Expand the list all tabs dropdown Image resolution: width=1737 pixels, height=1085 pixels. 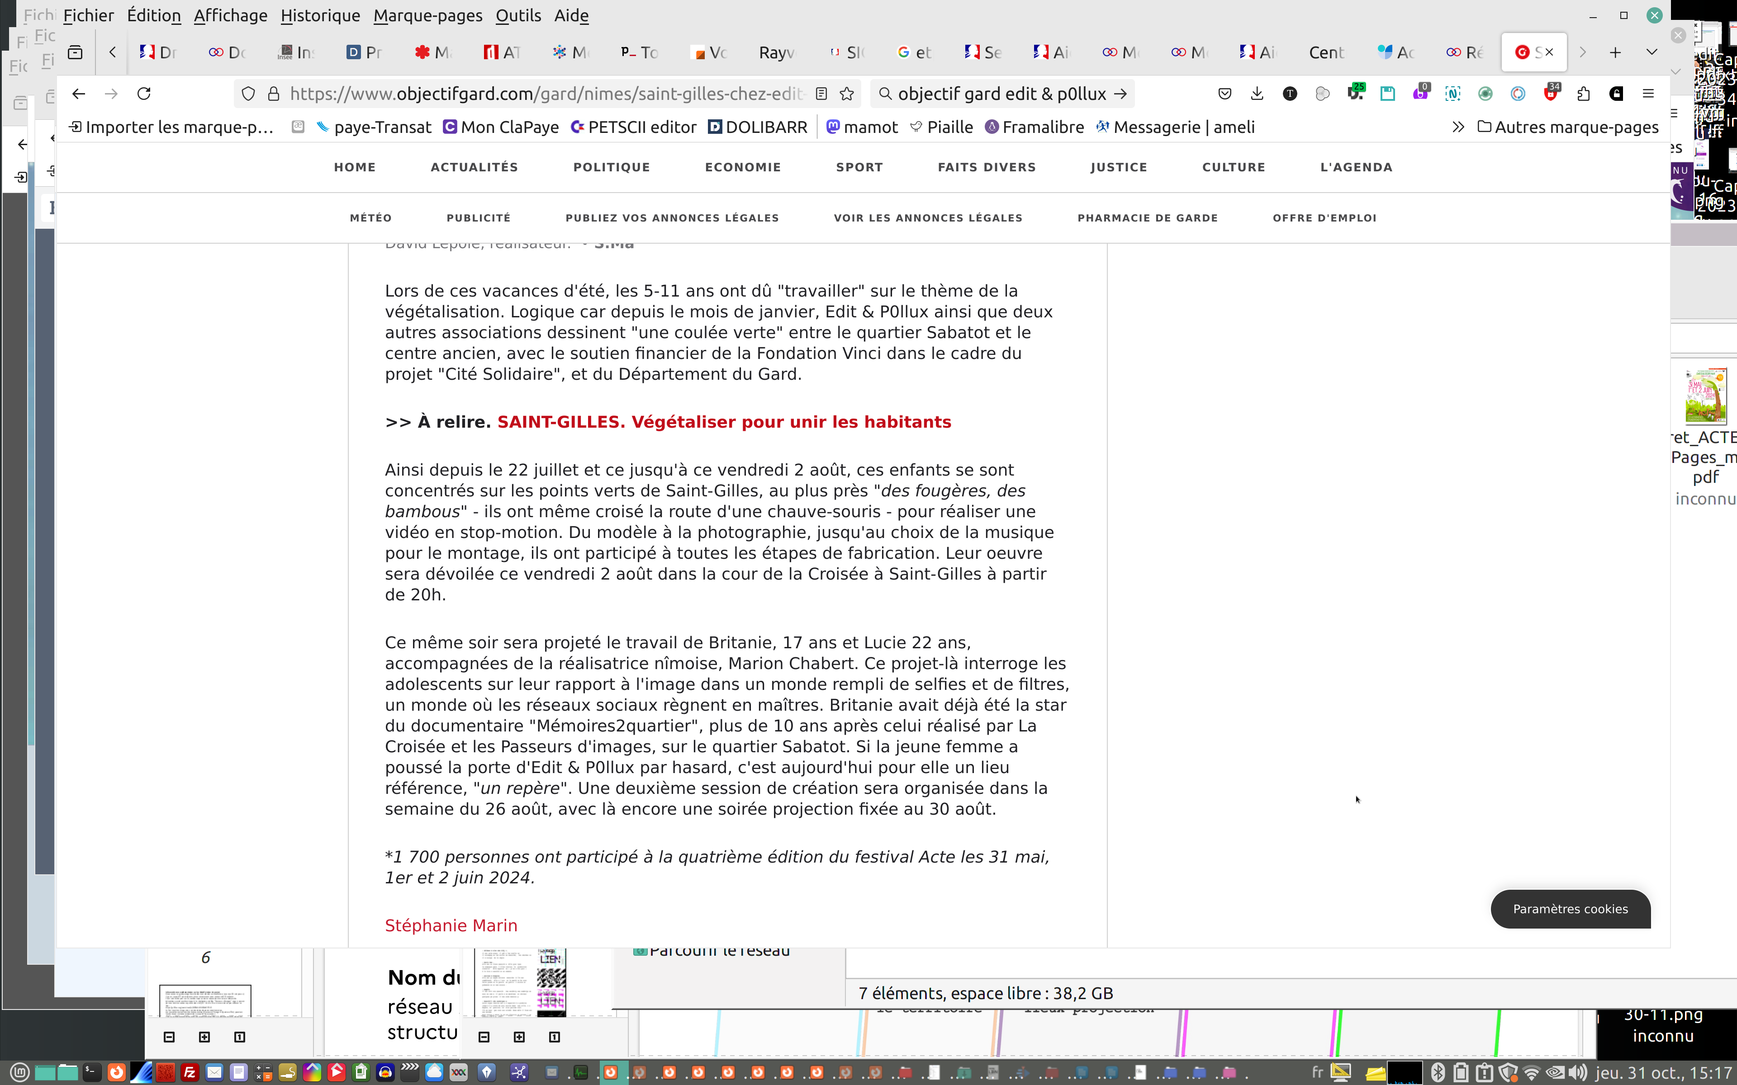point(1652,52)
